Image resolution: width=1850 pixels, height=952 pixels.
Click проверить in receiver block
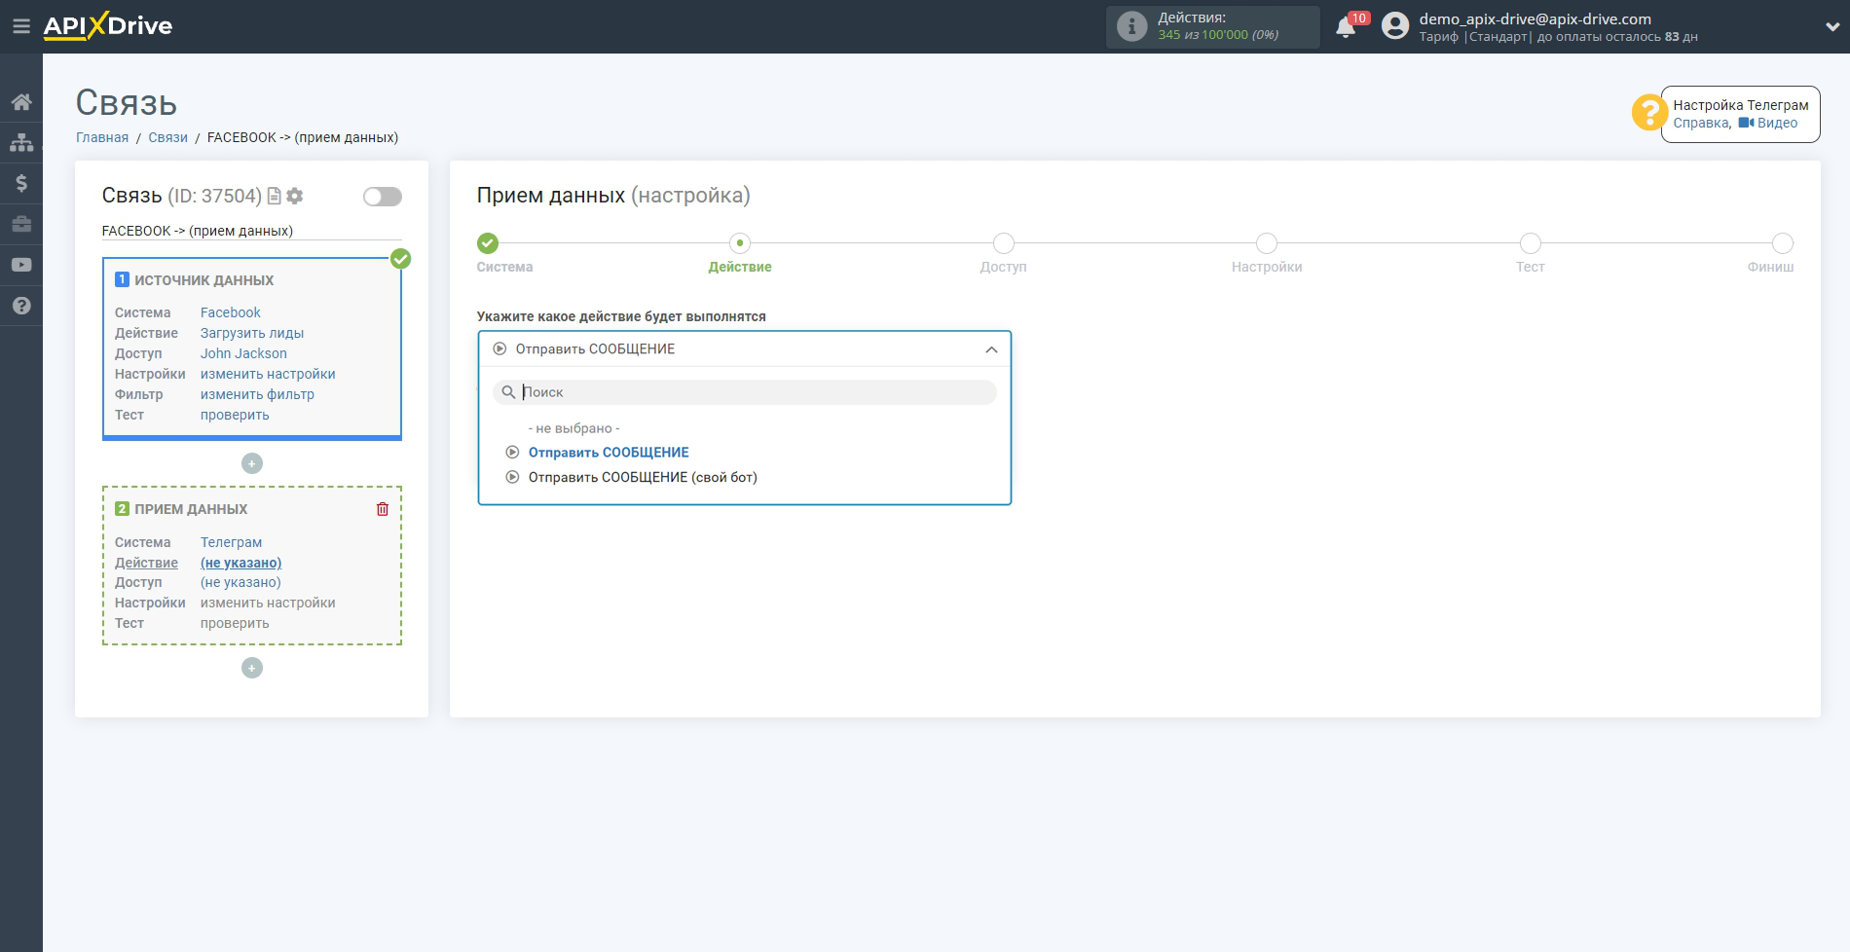pos(235,623)
